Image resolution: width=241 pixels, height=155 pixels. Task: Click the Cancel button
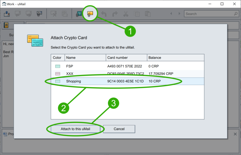click(x=119, y=129)
